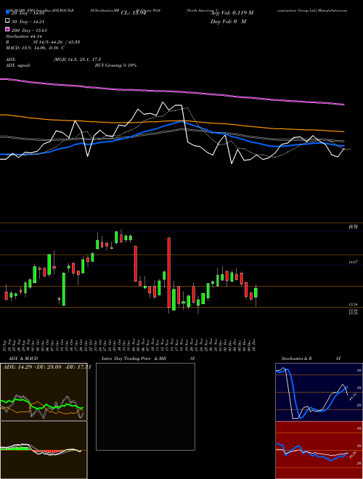The image size is (363, 479).
Task: Click the 'Avg Vol: 0.119 M' label
Action: (x=232, y=13)
